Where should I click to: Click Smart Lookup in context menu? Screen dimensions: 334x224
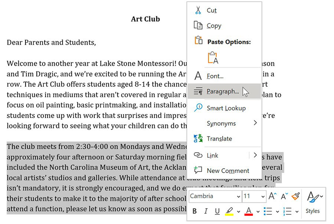(226, 108)
